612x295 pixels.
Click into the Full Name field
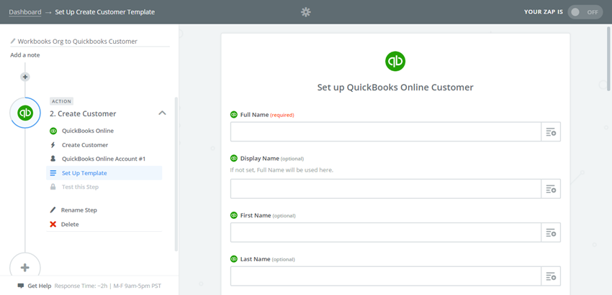click(x=386, y=131)
